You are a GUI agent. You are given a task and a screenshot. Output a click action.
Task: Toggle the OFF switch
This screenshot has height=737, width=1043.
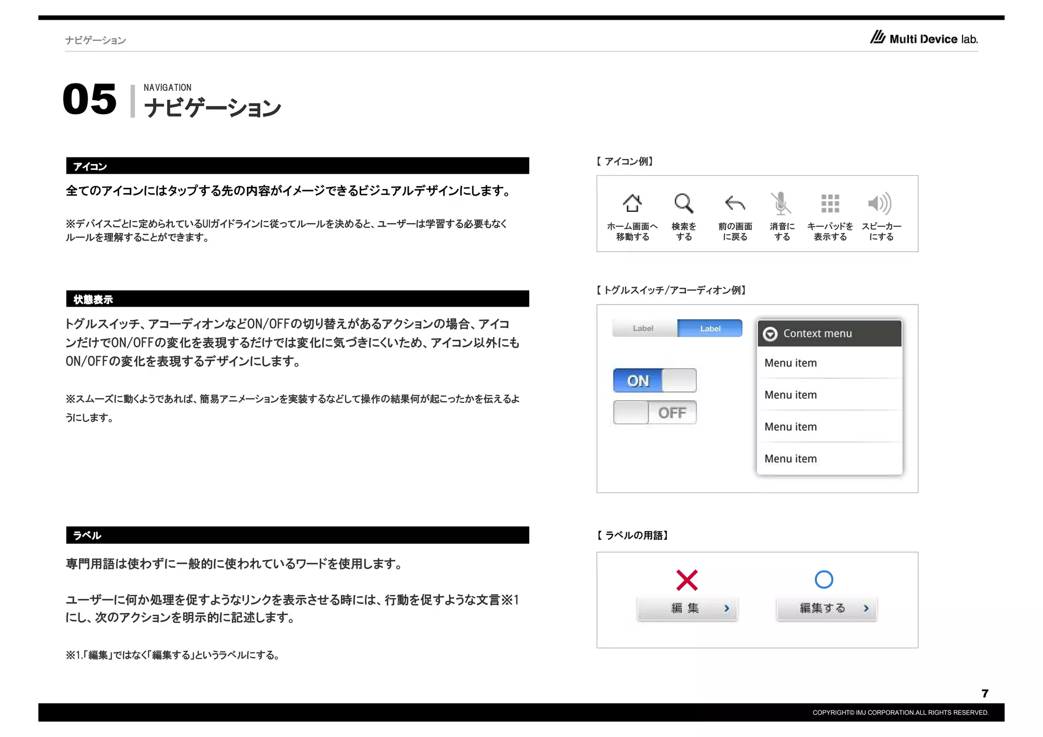[654, 413]
